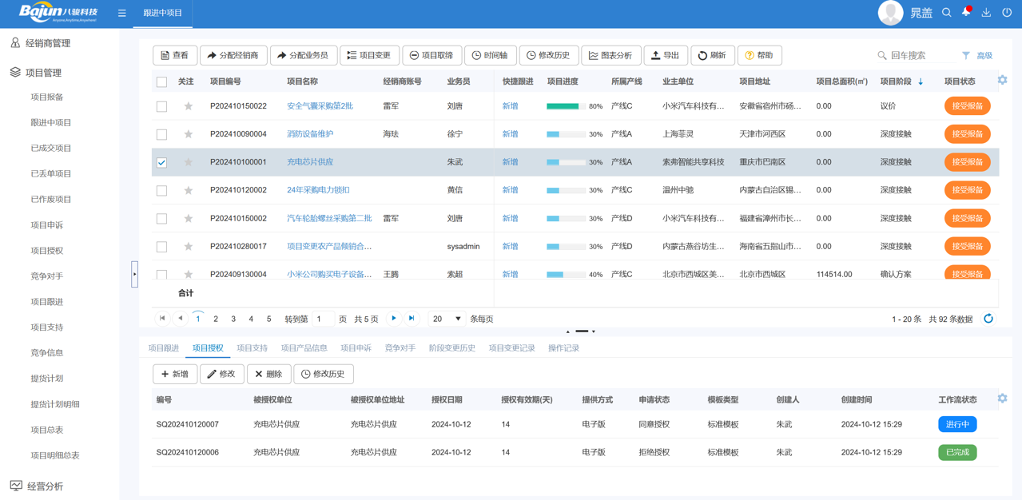Click the column settings gear above the table

coord(1002,81)
